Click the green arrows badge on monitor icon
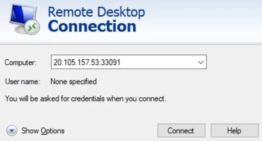The width and height of the screenshot is (262, 141). [x=32, y=27]
